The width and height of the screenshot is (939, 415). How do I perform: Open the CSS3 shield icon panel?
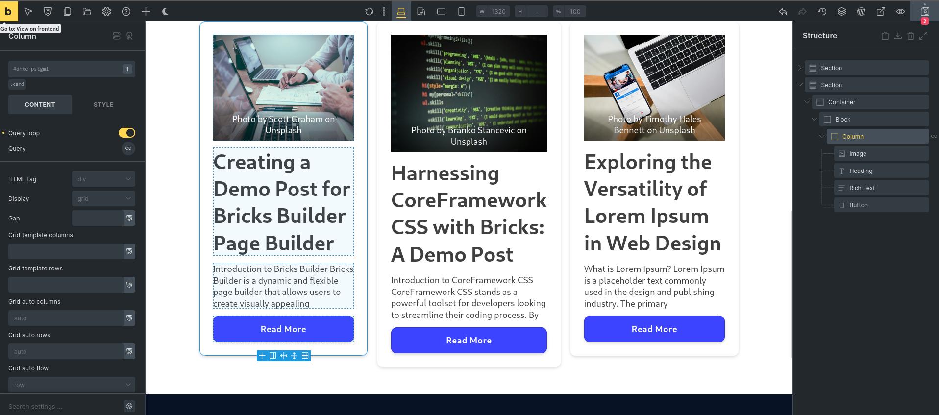(48, 12)
